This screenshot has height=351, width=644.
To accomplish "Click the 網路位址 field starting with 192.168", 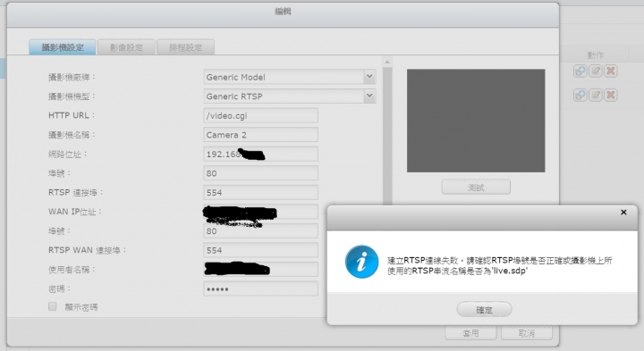I will click(x=261, y=154).
